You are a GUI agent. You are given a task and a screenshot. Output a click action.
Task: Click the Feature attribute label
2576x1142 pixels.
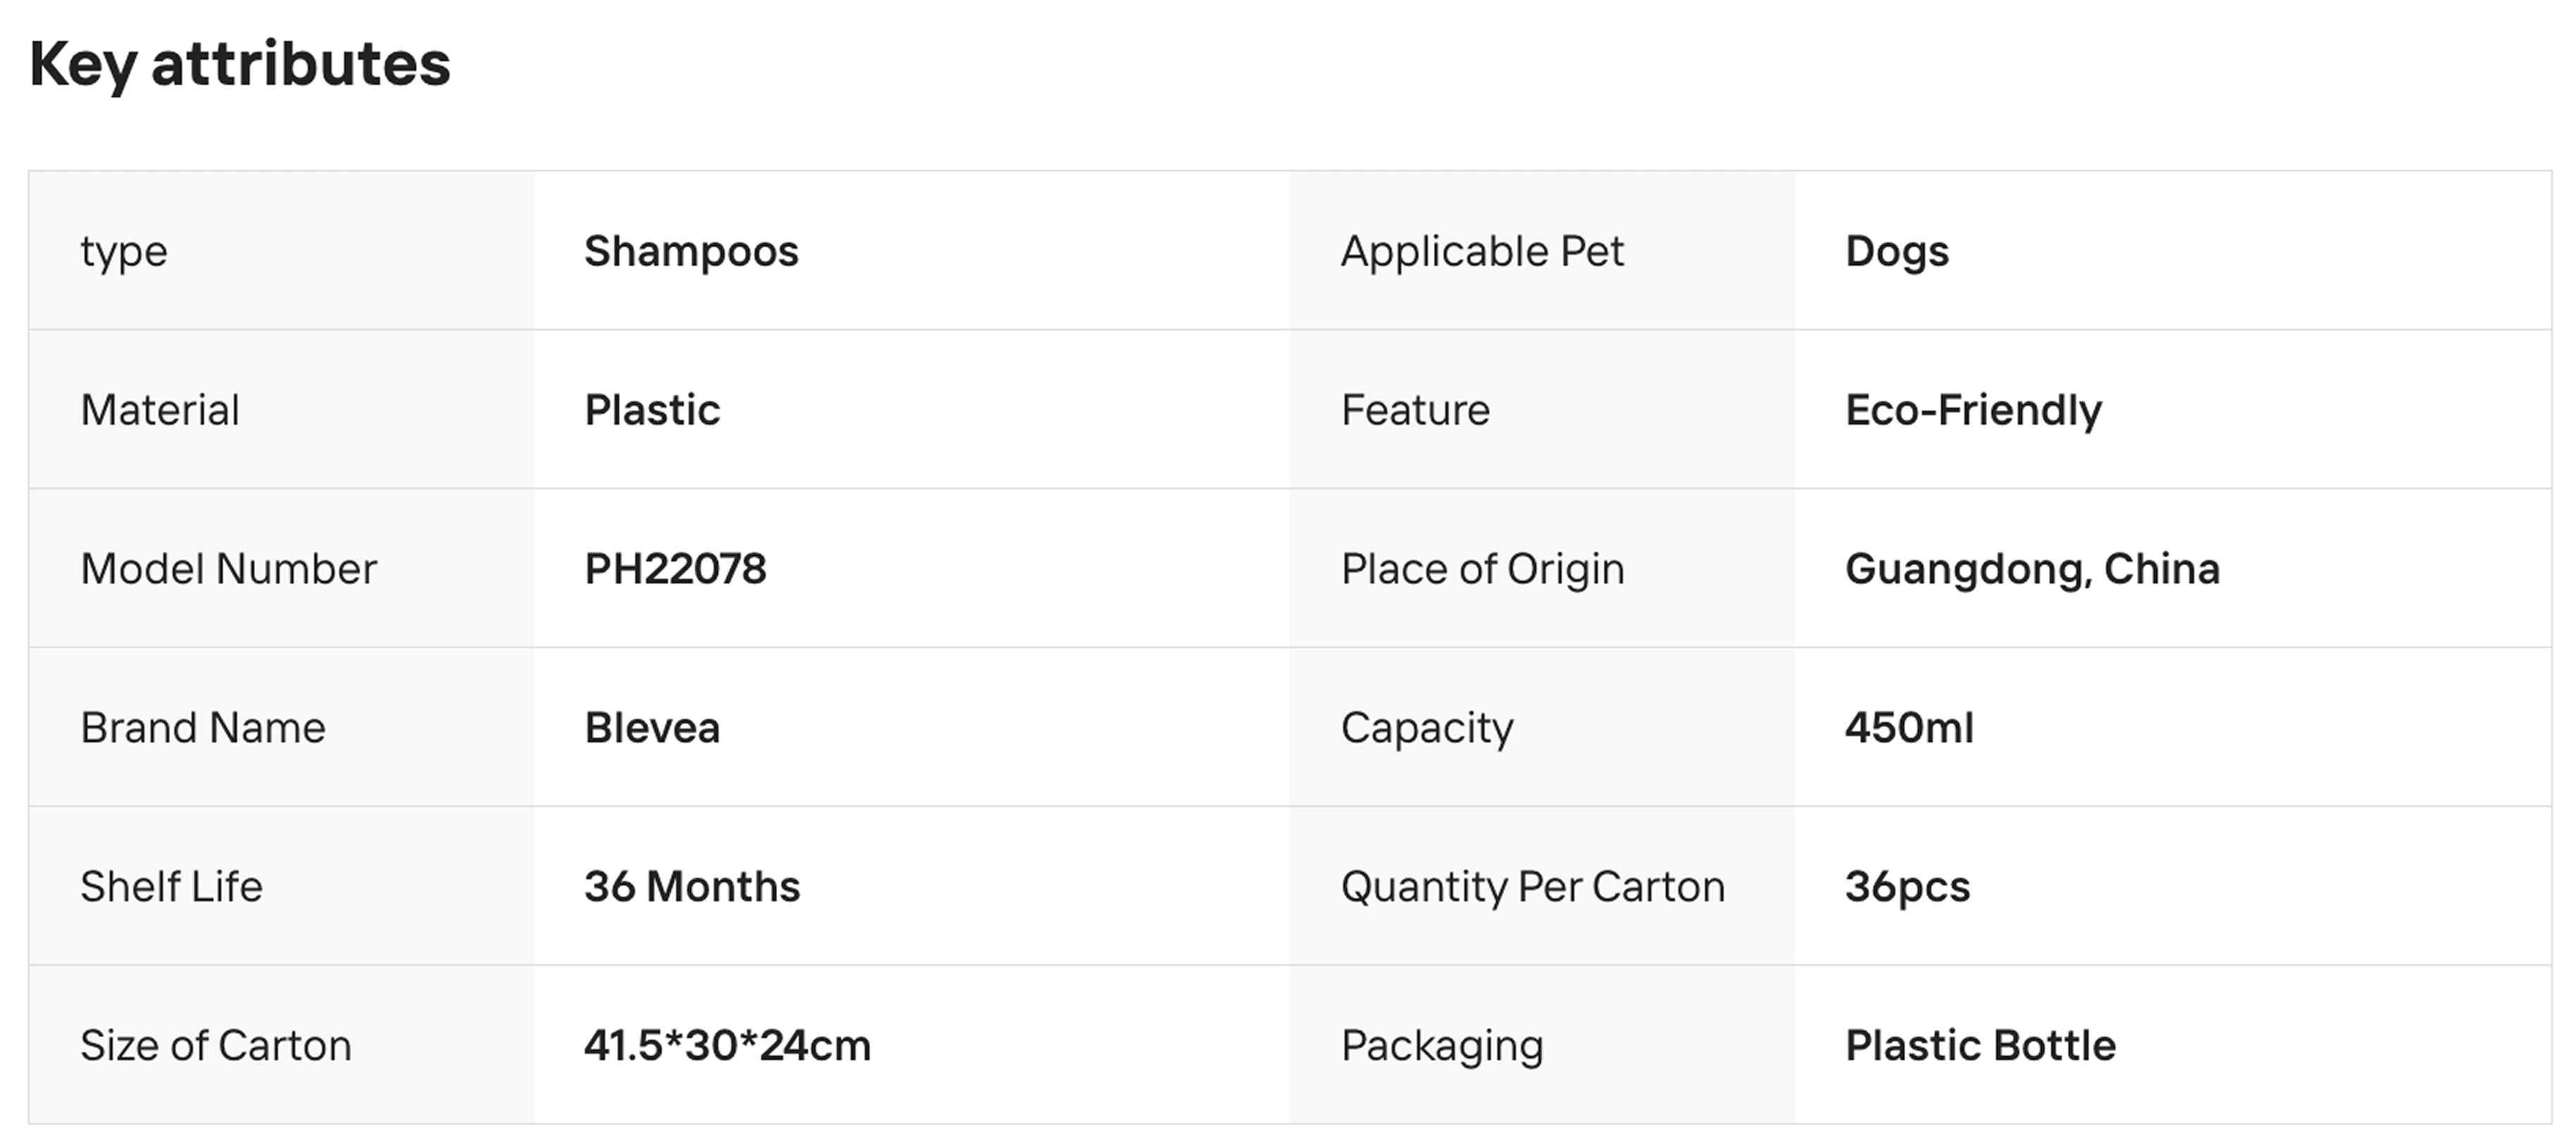pos(1415,410)
